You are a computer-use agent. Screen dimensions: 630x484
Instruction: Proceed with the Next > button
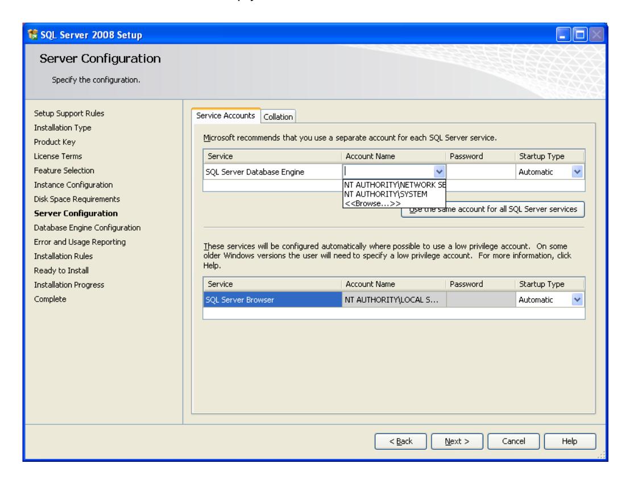[457, 441]
